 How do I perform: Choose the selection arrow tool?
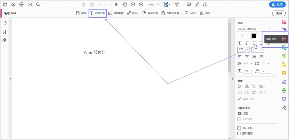(x=117, y=5)
